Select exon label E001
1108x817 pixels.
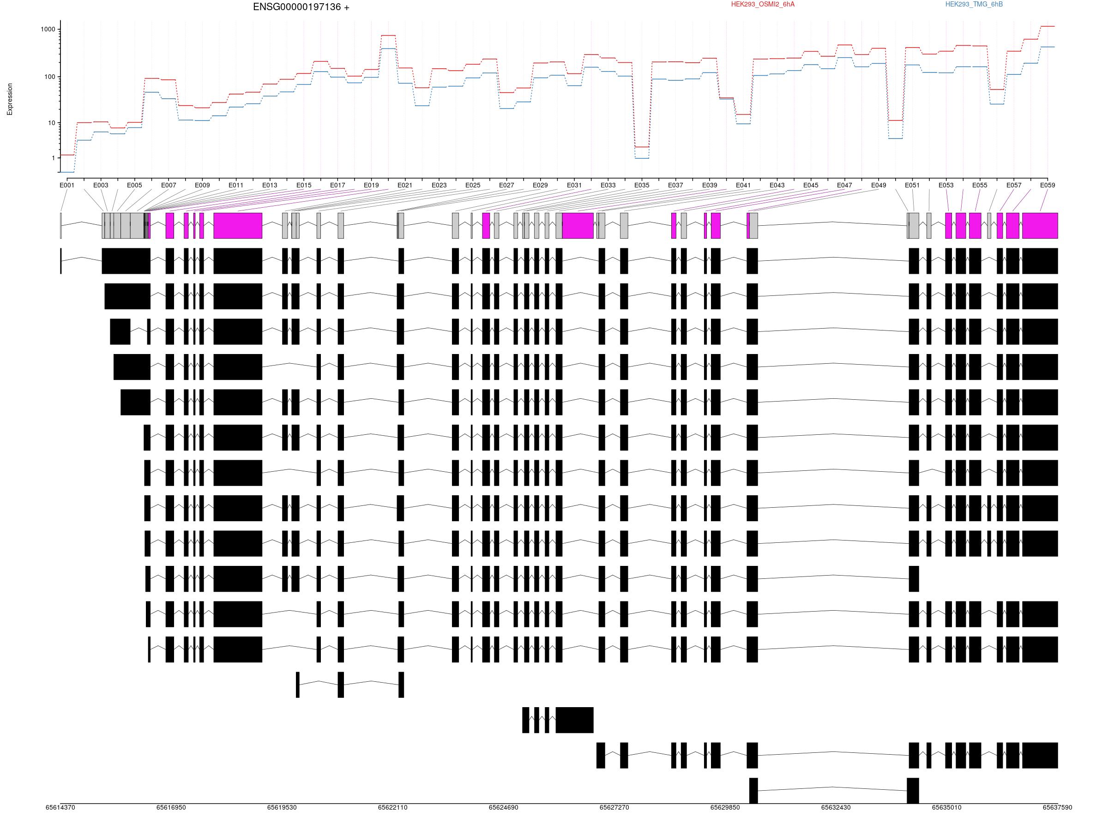67,186
